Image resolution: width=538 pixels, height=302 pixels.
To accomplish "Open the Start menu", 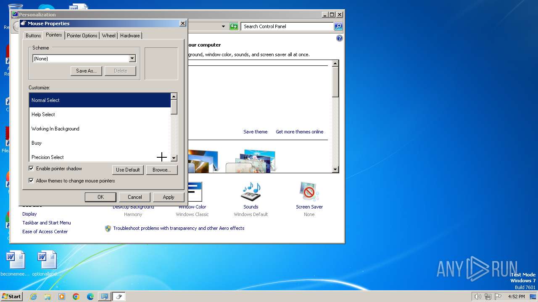I will 12,297.
